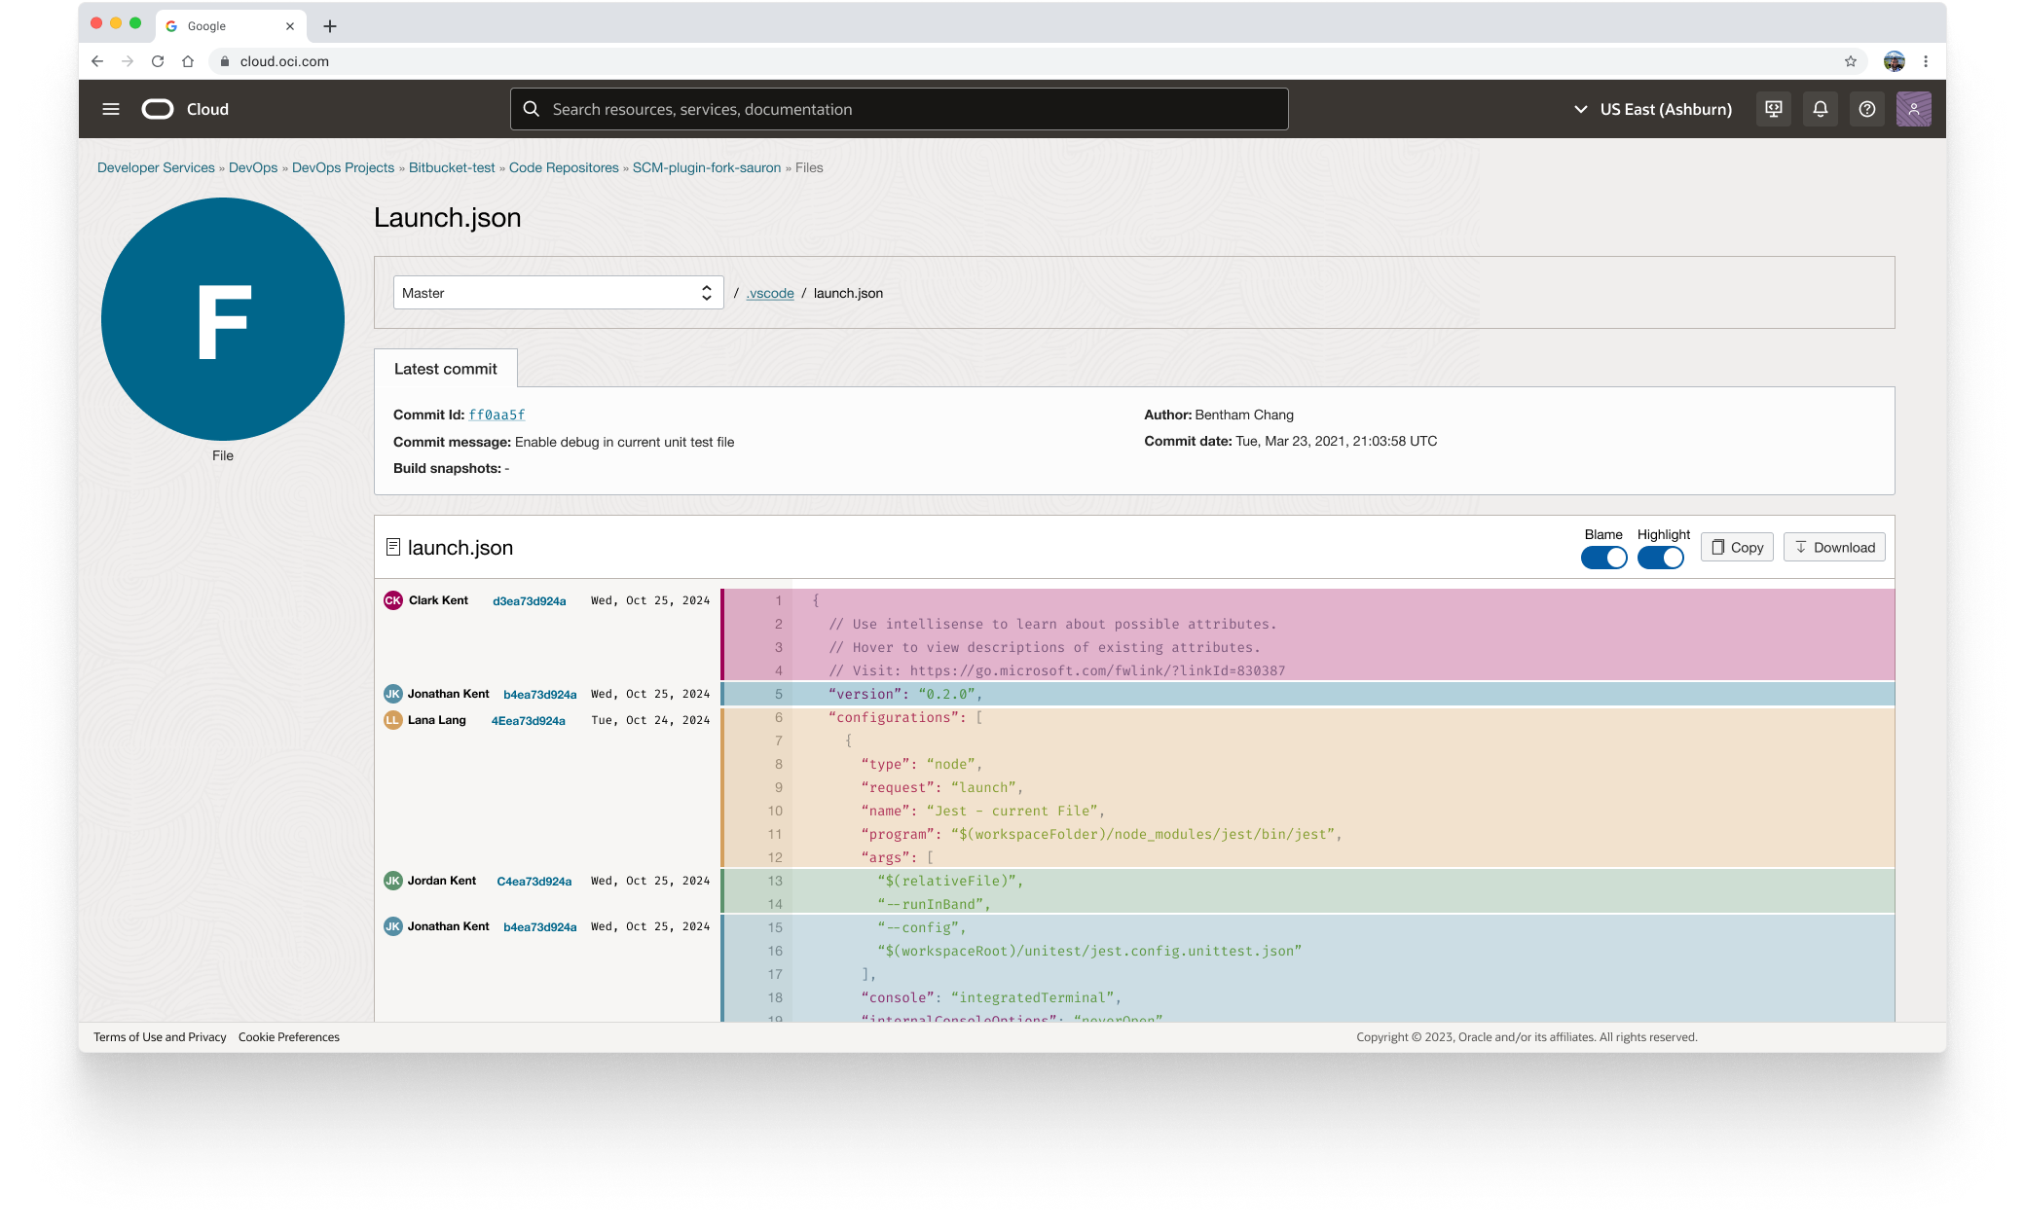Open the help question mark icon
Screen dimensions: 2025x1228
coord(1866,109)
